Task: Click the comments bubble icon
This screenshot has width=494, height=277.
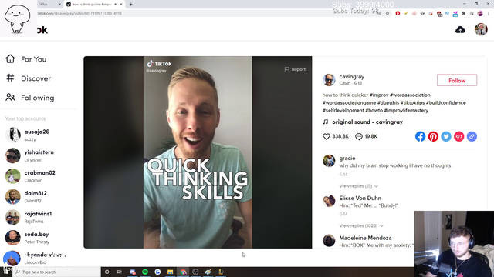Action: pos(358,136)
